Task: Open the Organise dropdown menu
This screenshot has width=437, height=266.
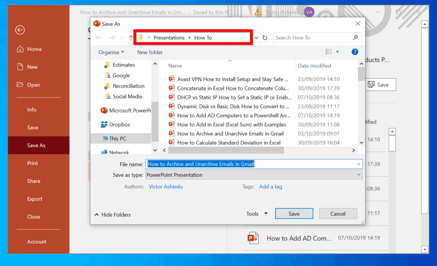Action: (111, 52)
